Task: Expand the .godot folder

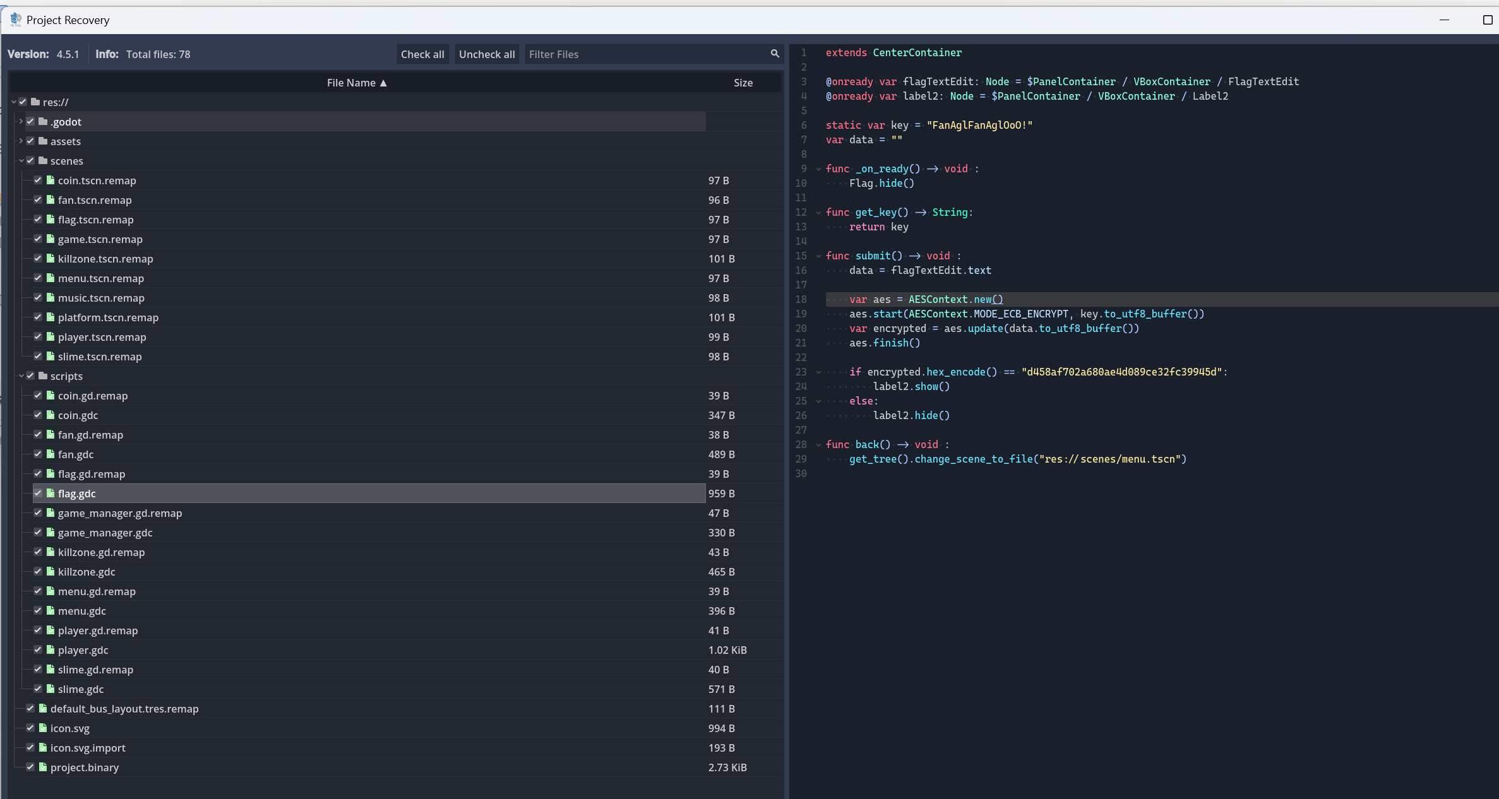Action: pyautogui.click(x=21, y=121)
